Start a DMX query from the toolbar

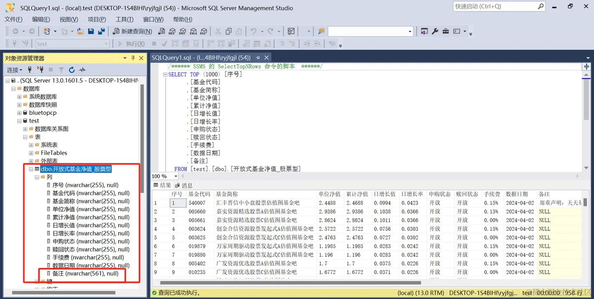tap(182, 31)
